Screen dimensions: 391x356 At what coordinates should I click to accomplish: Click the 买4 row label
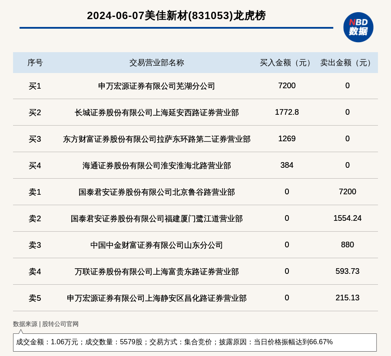pyautogui.click(x=35, y=166)
